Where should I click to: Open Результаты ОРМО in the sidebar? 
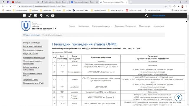(x=30, y=54)
